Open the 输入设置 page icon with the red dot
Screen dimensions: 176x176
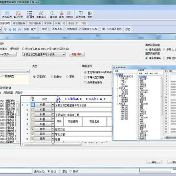click(18, 13)
